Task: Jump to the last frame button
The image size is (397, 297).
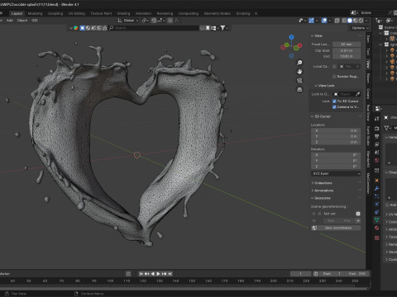Action: click(170, 274)
